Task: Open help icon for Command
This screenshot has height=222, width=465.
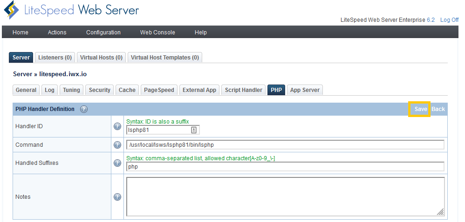Action: tap(117, 145)
